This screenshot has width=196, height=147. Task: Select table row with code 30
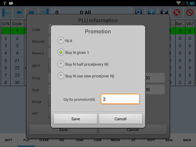tap(17, 82)
